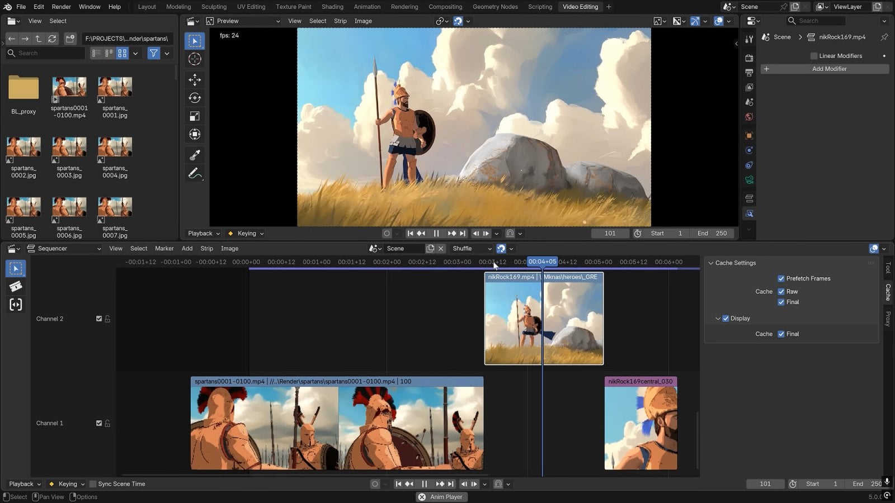895x503 pixels.
Task: Open the Render menu in top bar
Action: (62, 7)
